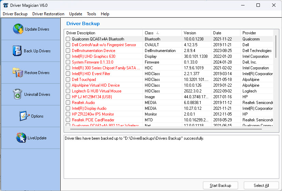
Task: Click the Select All button
Action: click(x=261, y=186)
